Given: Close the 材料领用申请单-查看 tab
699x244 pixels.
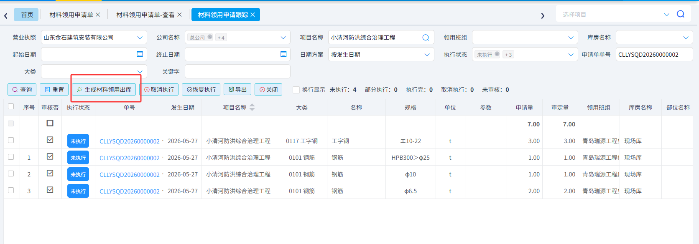Looking at the screenshot, I should [x=179, y=15].
